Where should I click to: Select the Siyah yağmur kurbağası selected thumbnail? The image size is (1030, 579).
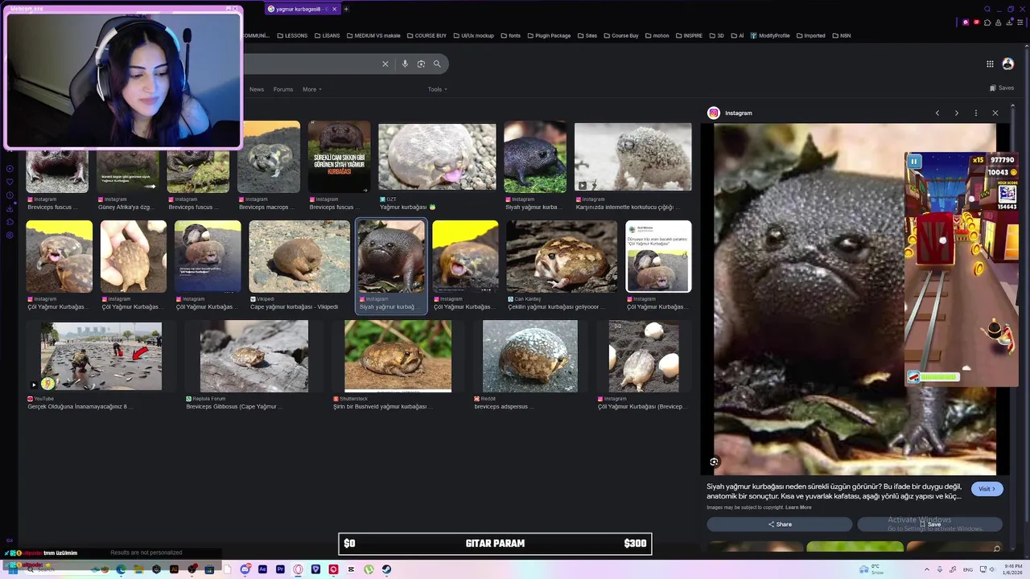click(391, 257)
